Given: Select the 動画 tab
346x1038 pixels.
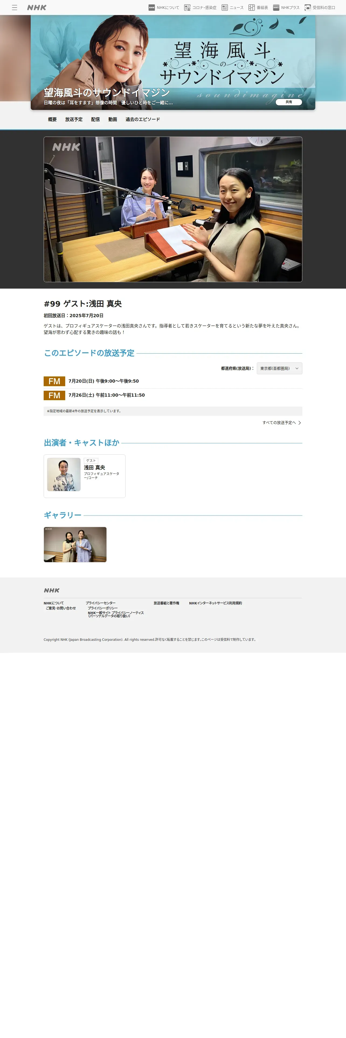Looking at the screenshot, I should click(113, 119).
